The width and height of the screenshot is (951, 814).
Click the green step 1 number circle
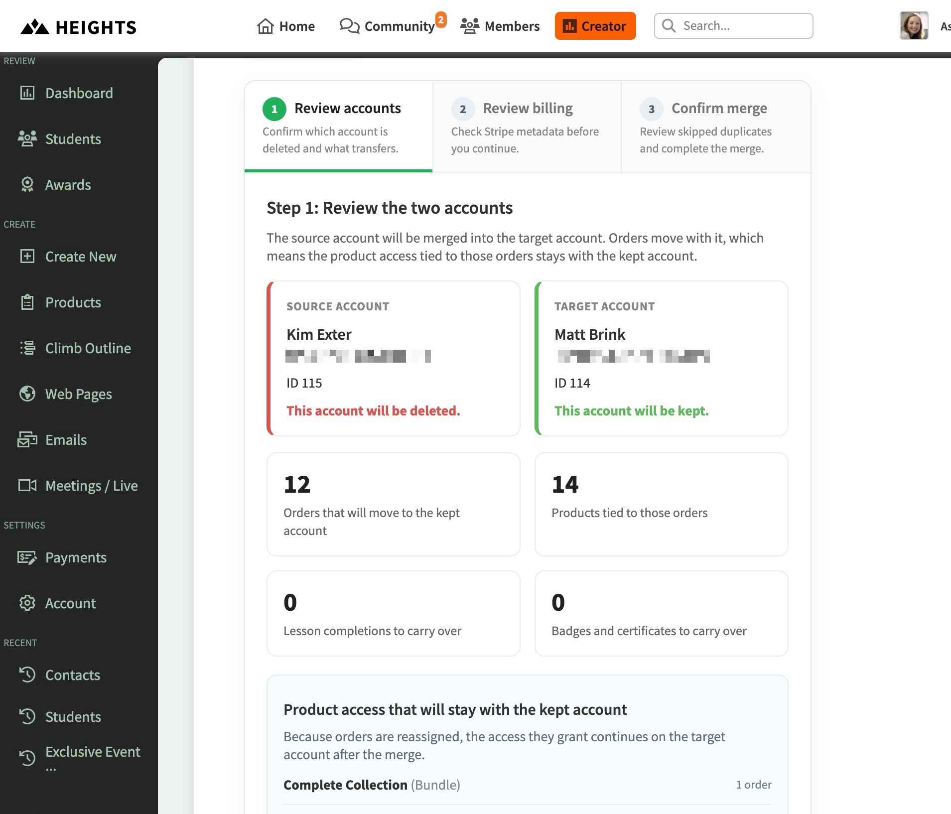tap(274, 109)
